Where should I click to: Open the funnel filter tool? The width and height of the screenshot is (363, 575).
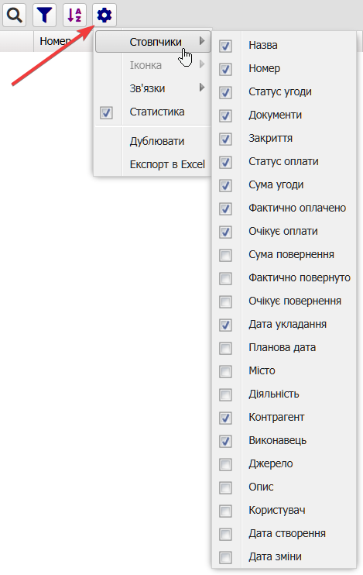(44, 15)
